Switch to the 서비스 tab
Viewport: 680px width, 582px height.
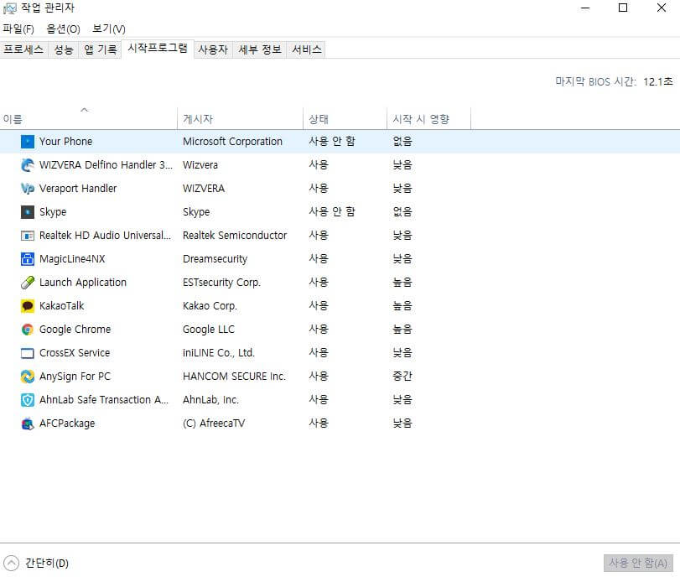pyautogui.click(x=307, y=49)
